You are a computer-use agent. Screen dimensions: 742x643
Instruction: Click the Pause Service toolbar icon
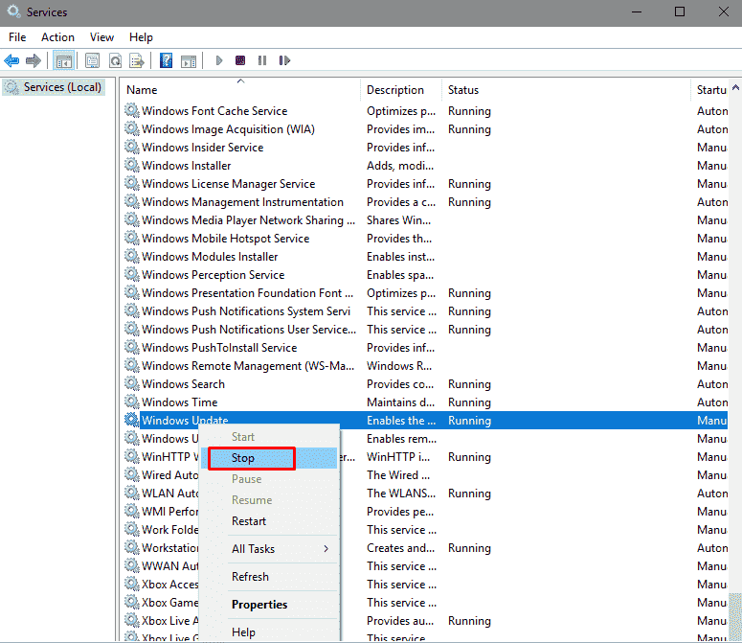[262, 60]
